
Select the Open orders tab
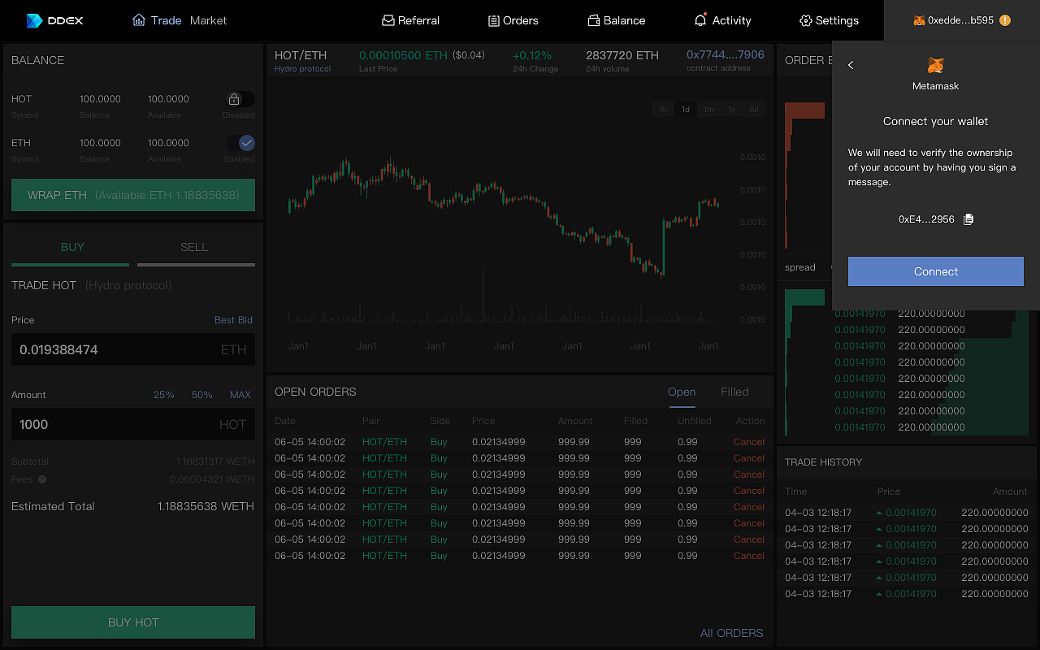(x=682, y=392)
